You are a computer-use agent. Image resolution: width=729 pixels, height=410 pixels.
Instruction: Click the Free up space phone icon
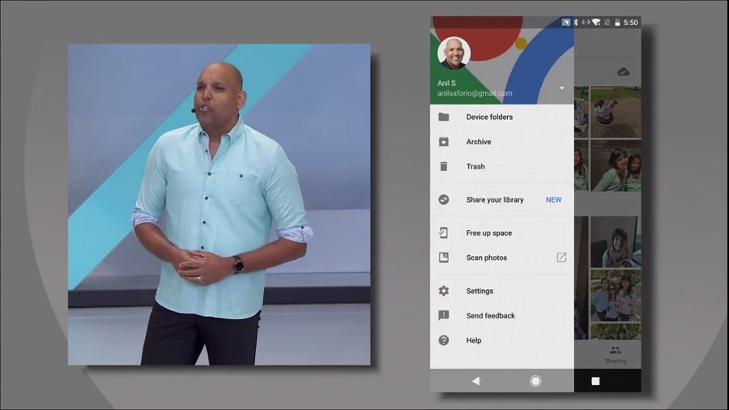(444, 233)
